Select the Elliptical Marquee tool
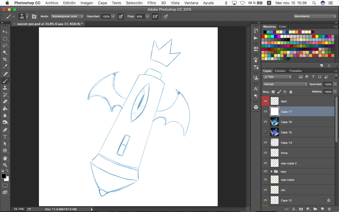The image size is (339, 212). coord(5,39)
